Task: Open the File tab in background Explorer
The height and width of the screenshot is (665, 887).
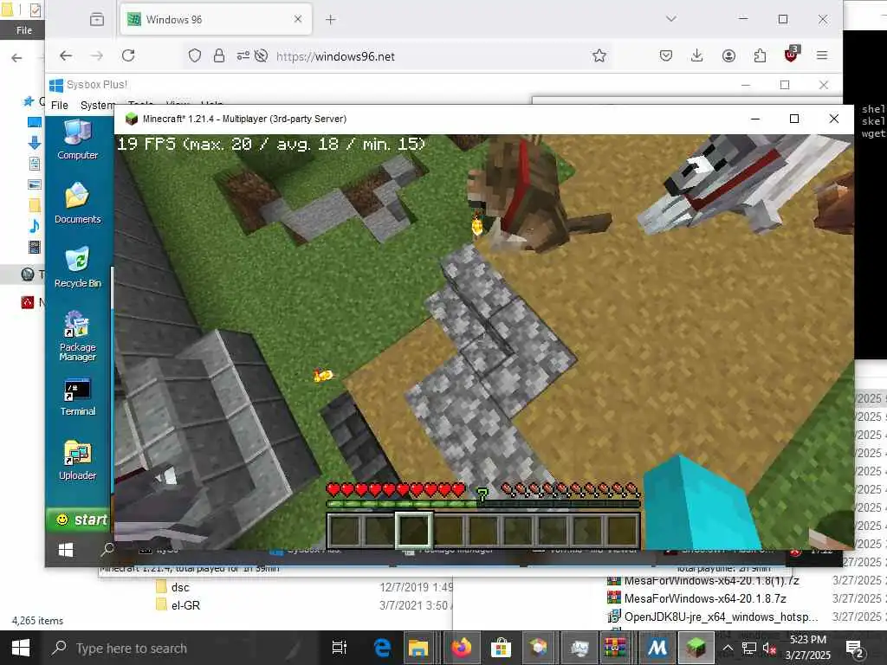Action: pyautogui.click(x=23, y=30)
